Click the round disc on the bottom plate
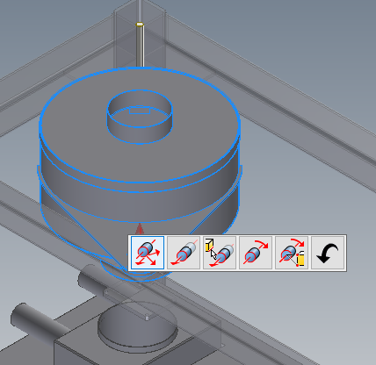This screenshot has width=376, height=365. point(138,327)
